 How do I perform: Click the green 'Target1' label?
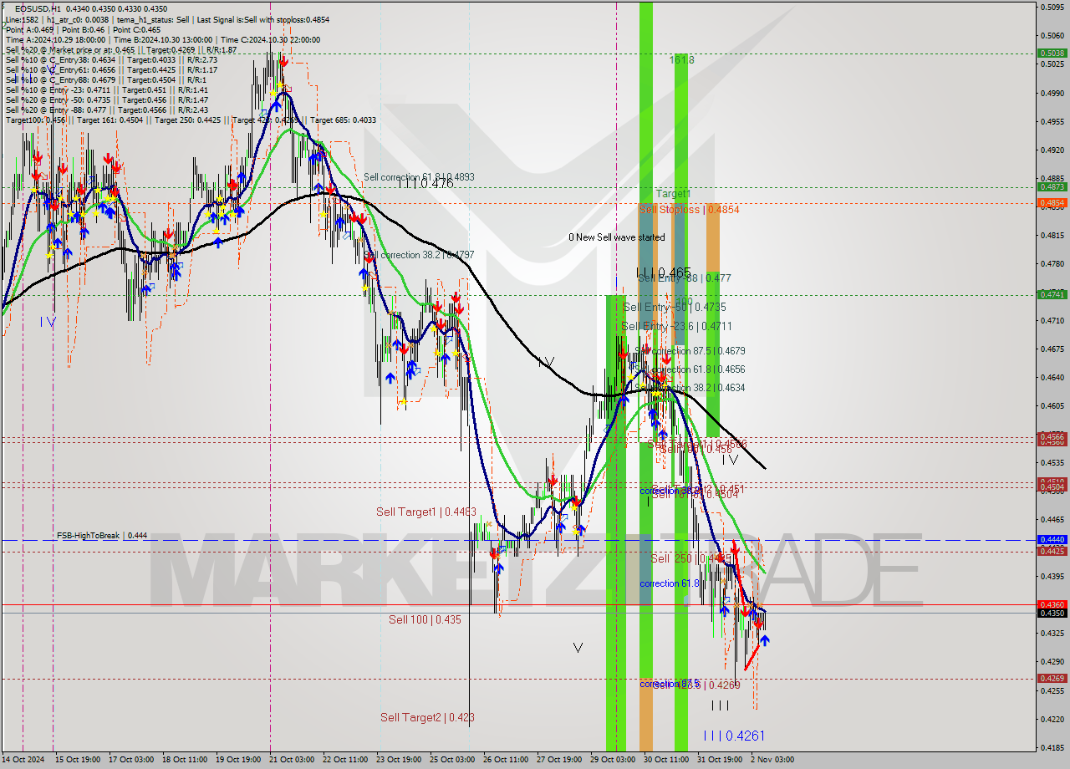(x=673, y=194)
